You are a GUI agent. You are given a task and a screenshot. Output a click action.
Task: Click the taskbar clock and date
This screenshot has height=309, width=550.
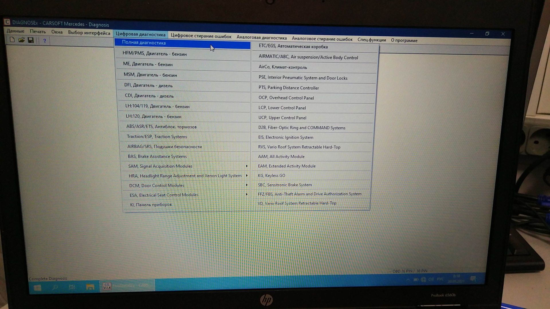tap(456, 279)
